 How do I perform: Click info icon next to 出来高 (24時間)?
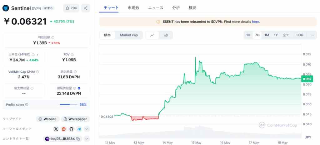[x=33, y=55]
